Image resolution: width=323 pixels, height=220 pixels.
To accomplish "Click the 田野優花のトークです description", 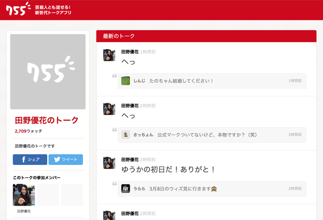I will click(x=35, y=146).
